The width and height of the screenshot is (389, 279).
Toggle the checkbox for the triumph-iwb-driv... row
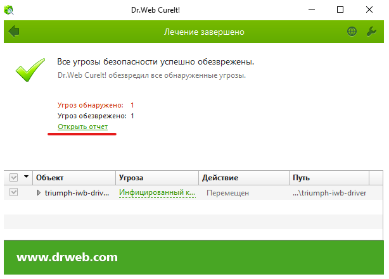pos(14,192)
